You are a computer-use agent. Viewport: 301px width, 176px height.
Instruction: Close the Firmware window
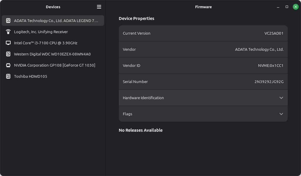coord(296,7)
